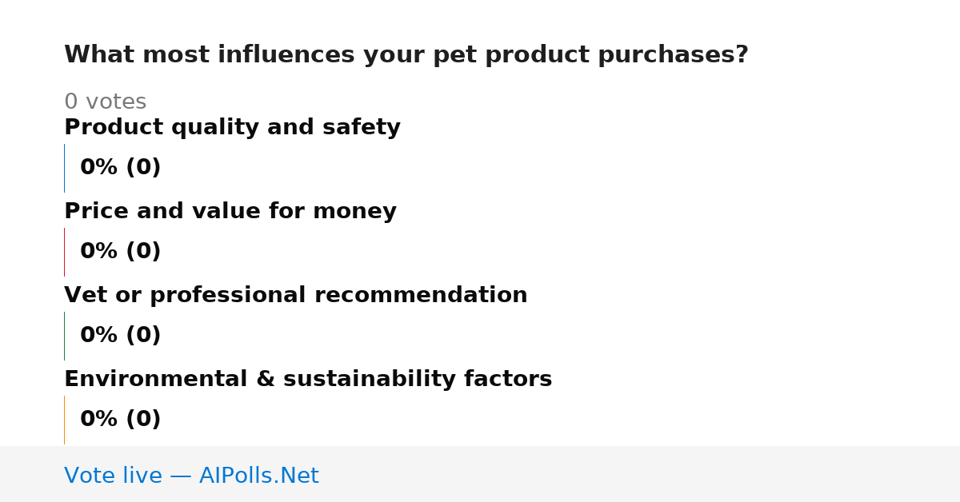
Task: Click the orange bar for Environmental factors
Action: coord(65,420)
